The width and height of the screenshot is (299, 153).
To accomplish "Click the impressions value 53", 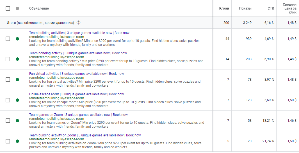I will [250, 121].
